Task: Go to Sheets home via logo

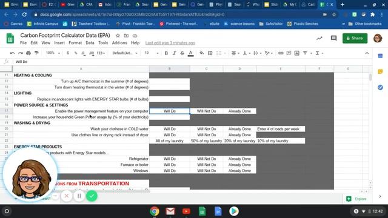Action: pos(10,39)
